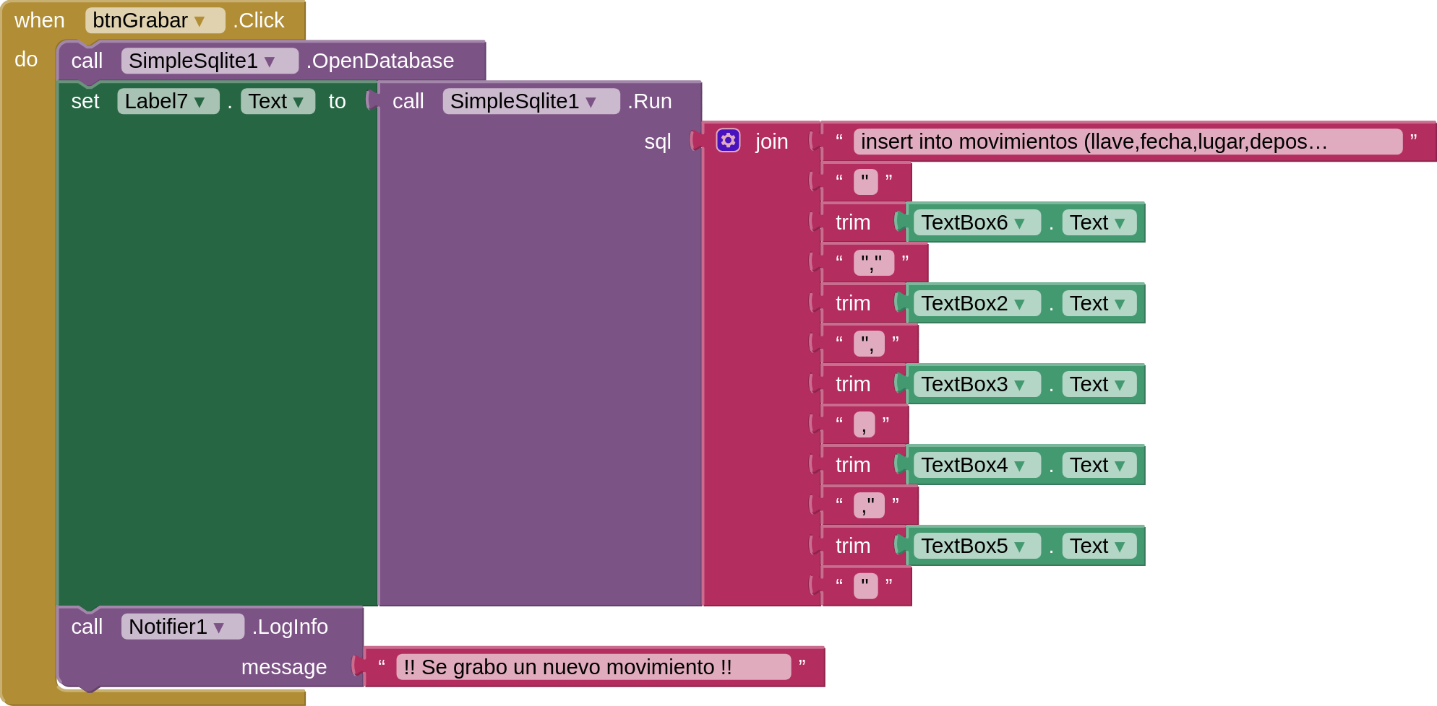This screenshot has width=1437, height=706.
Task: Select the TextBox6 component dropdown
Action: point(1019,224)
